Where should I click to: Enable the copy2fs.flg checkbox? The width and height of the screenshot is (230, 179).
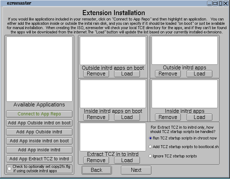9,168
